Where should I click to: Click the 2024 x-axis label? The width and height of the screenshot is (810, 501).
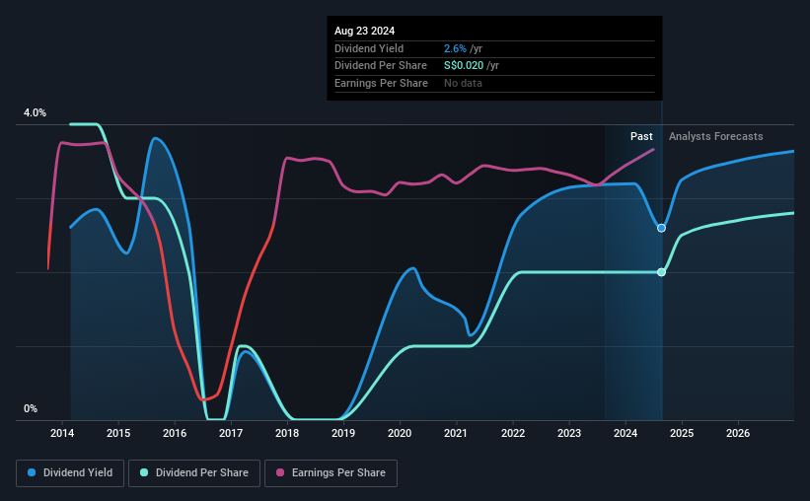tap(626, 433)
